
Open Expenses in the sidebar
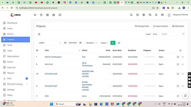[15, 67]
